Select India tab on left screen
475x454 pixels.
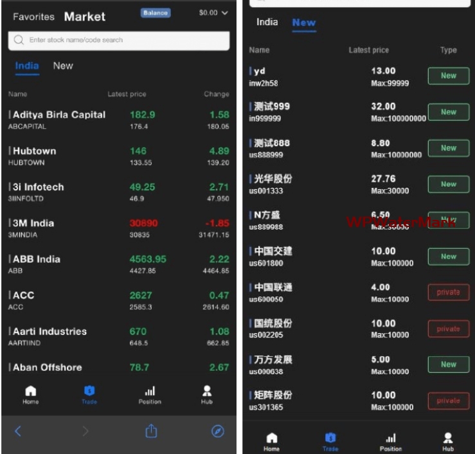(27, 66)
